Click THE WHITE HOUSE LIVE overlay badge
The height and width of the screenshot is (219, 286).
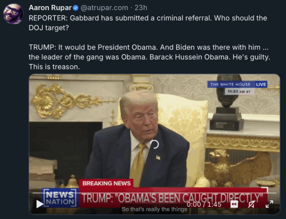tap(237, 84)
